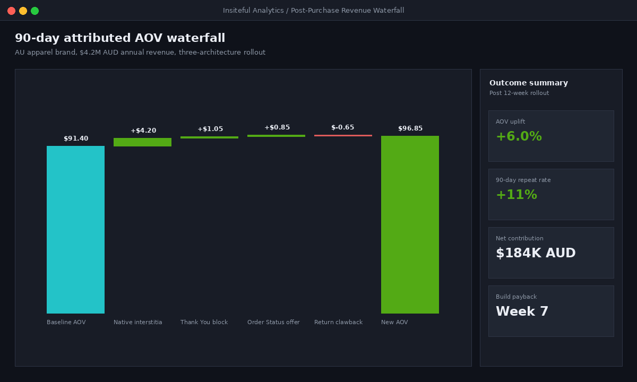Click the green New AOV bar

click(410, 224)
